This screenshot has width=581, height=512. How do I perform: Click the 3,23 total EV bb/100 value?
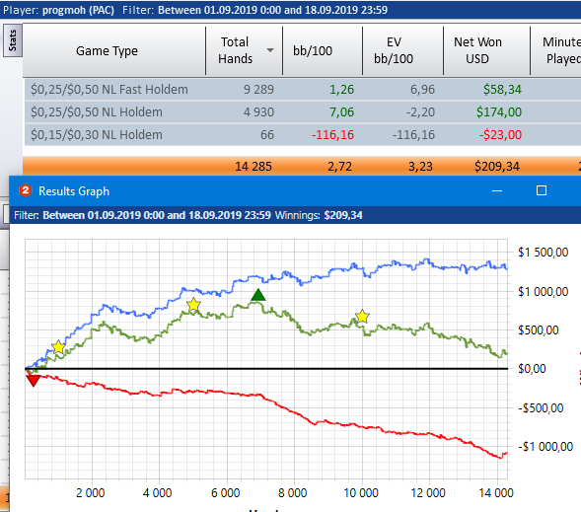(x=420, y=167)
